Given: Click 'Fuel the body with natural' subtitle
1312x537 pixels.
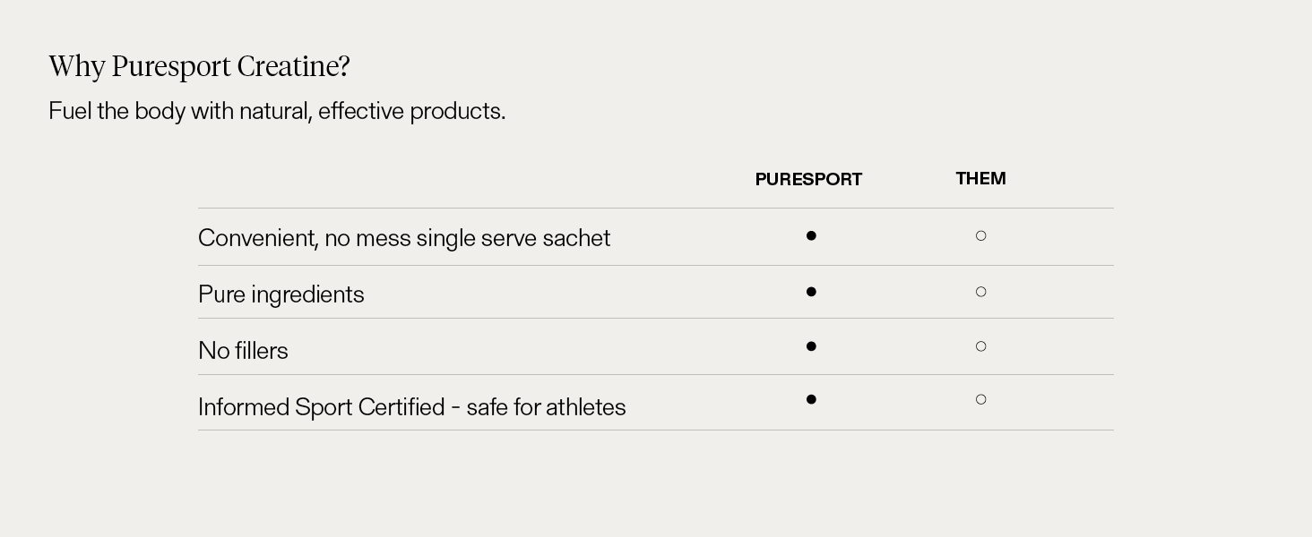Looking at the screenshot, I should 277,111.
